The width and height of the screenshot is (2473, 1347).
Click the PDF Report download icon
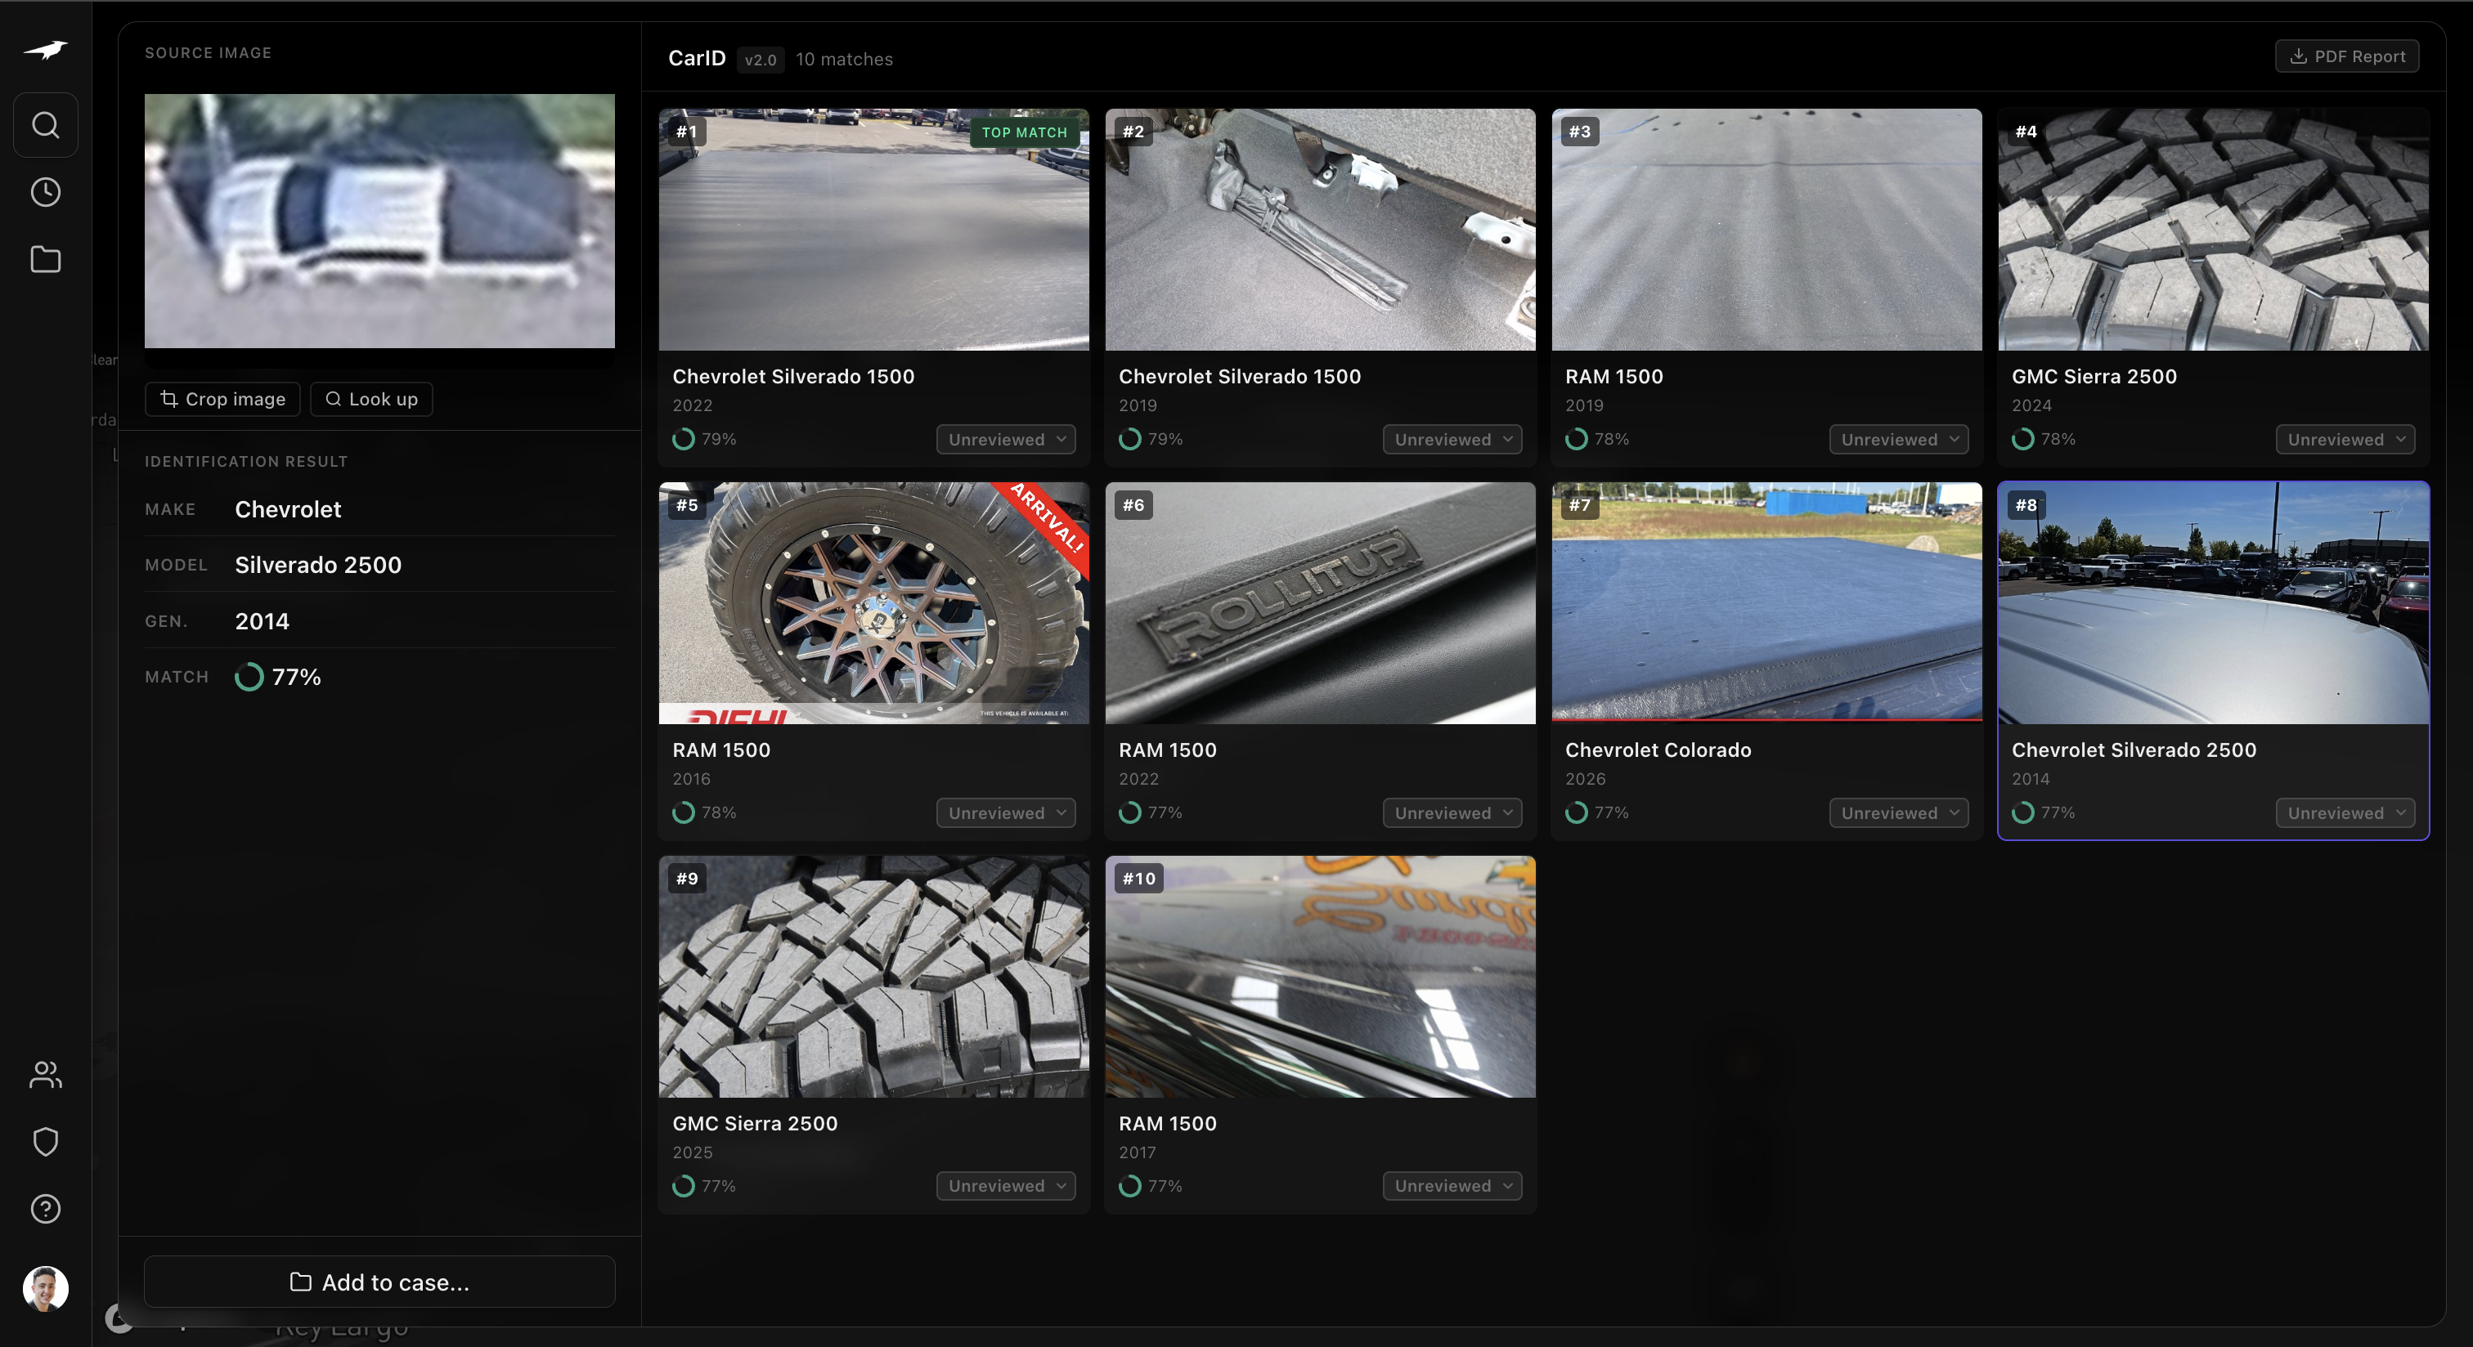click(x=2298, y=56)
